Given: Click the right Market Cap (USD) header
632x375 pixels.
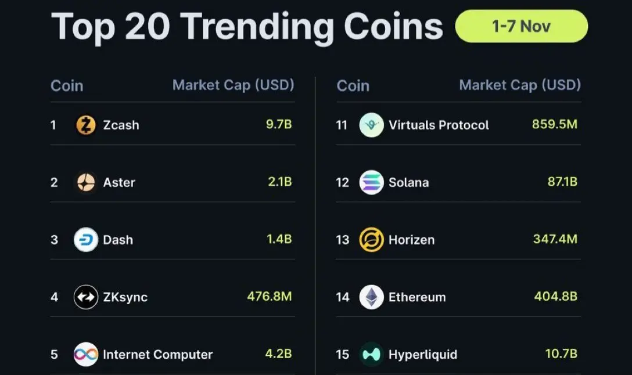Looking at the screenshot, I should click(520, 85).
